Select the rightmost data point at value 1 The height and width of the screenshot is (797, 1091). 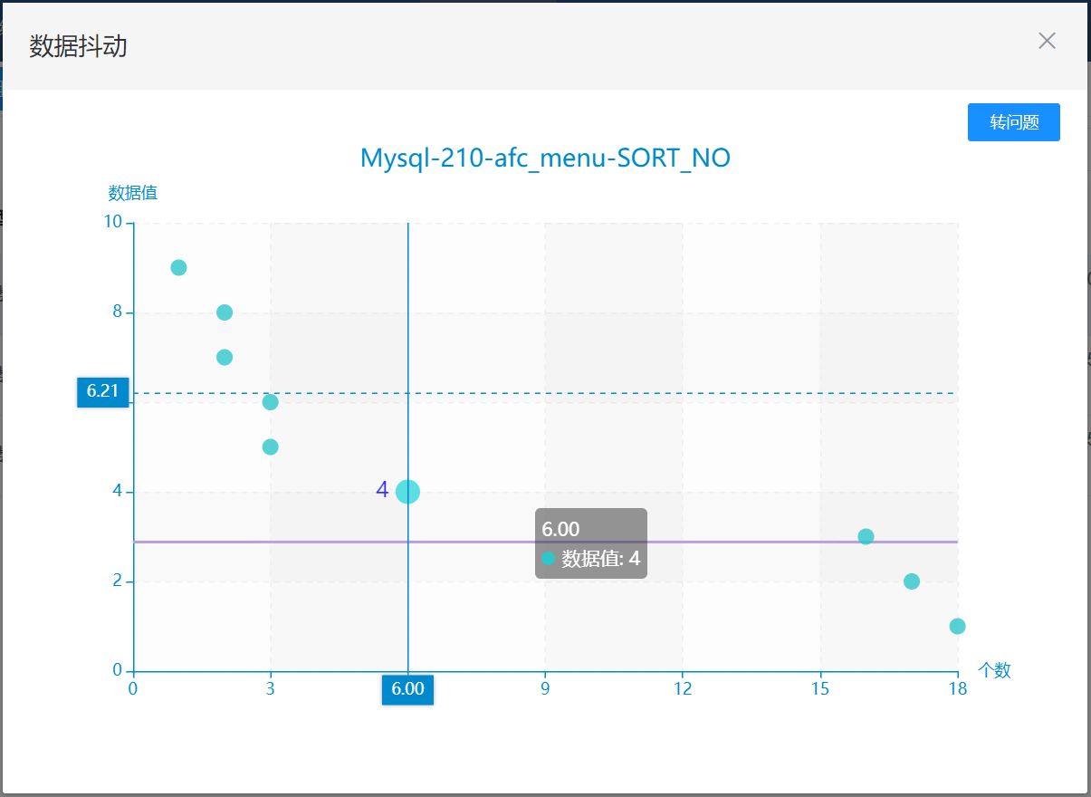point(957,626)
